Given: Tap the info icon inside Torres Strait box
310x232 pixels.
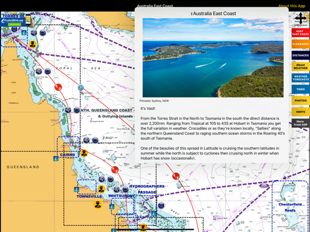Looking at the screenshot, I should [x=24, y=33].
